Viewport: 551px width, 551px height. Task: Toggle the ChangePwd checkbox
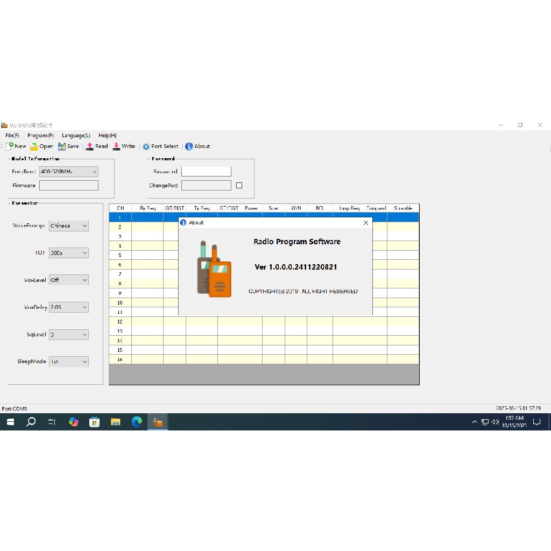(x=239, y=186)
